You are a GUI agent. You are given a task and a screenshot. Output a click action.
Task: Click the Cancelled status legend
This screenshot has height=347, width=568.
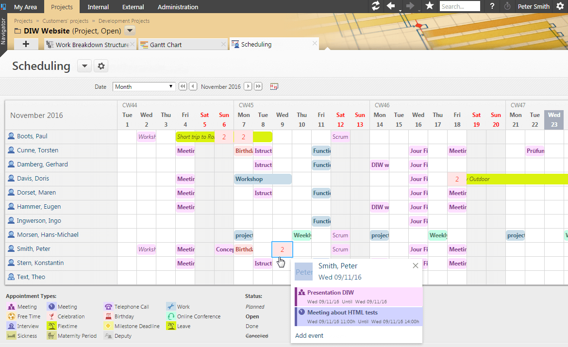(257, 336)
